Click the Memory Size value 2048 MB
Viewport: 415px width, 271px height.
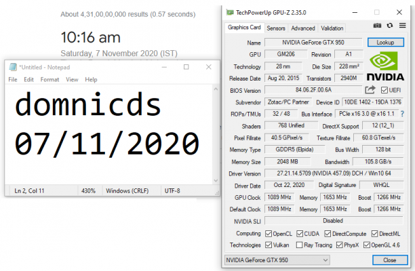coord(288,161)
